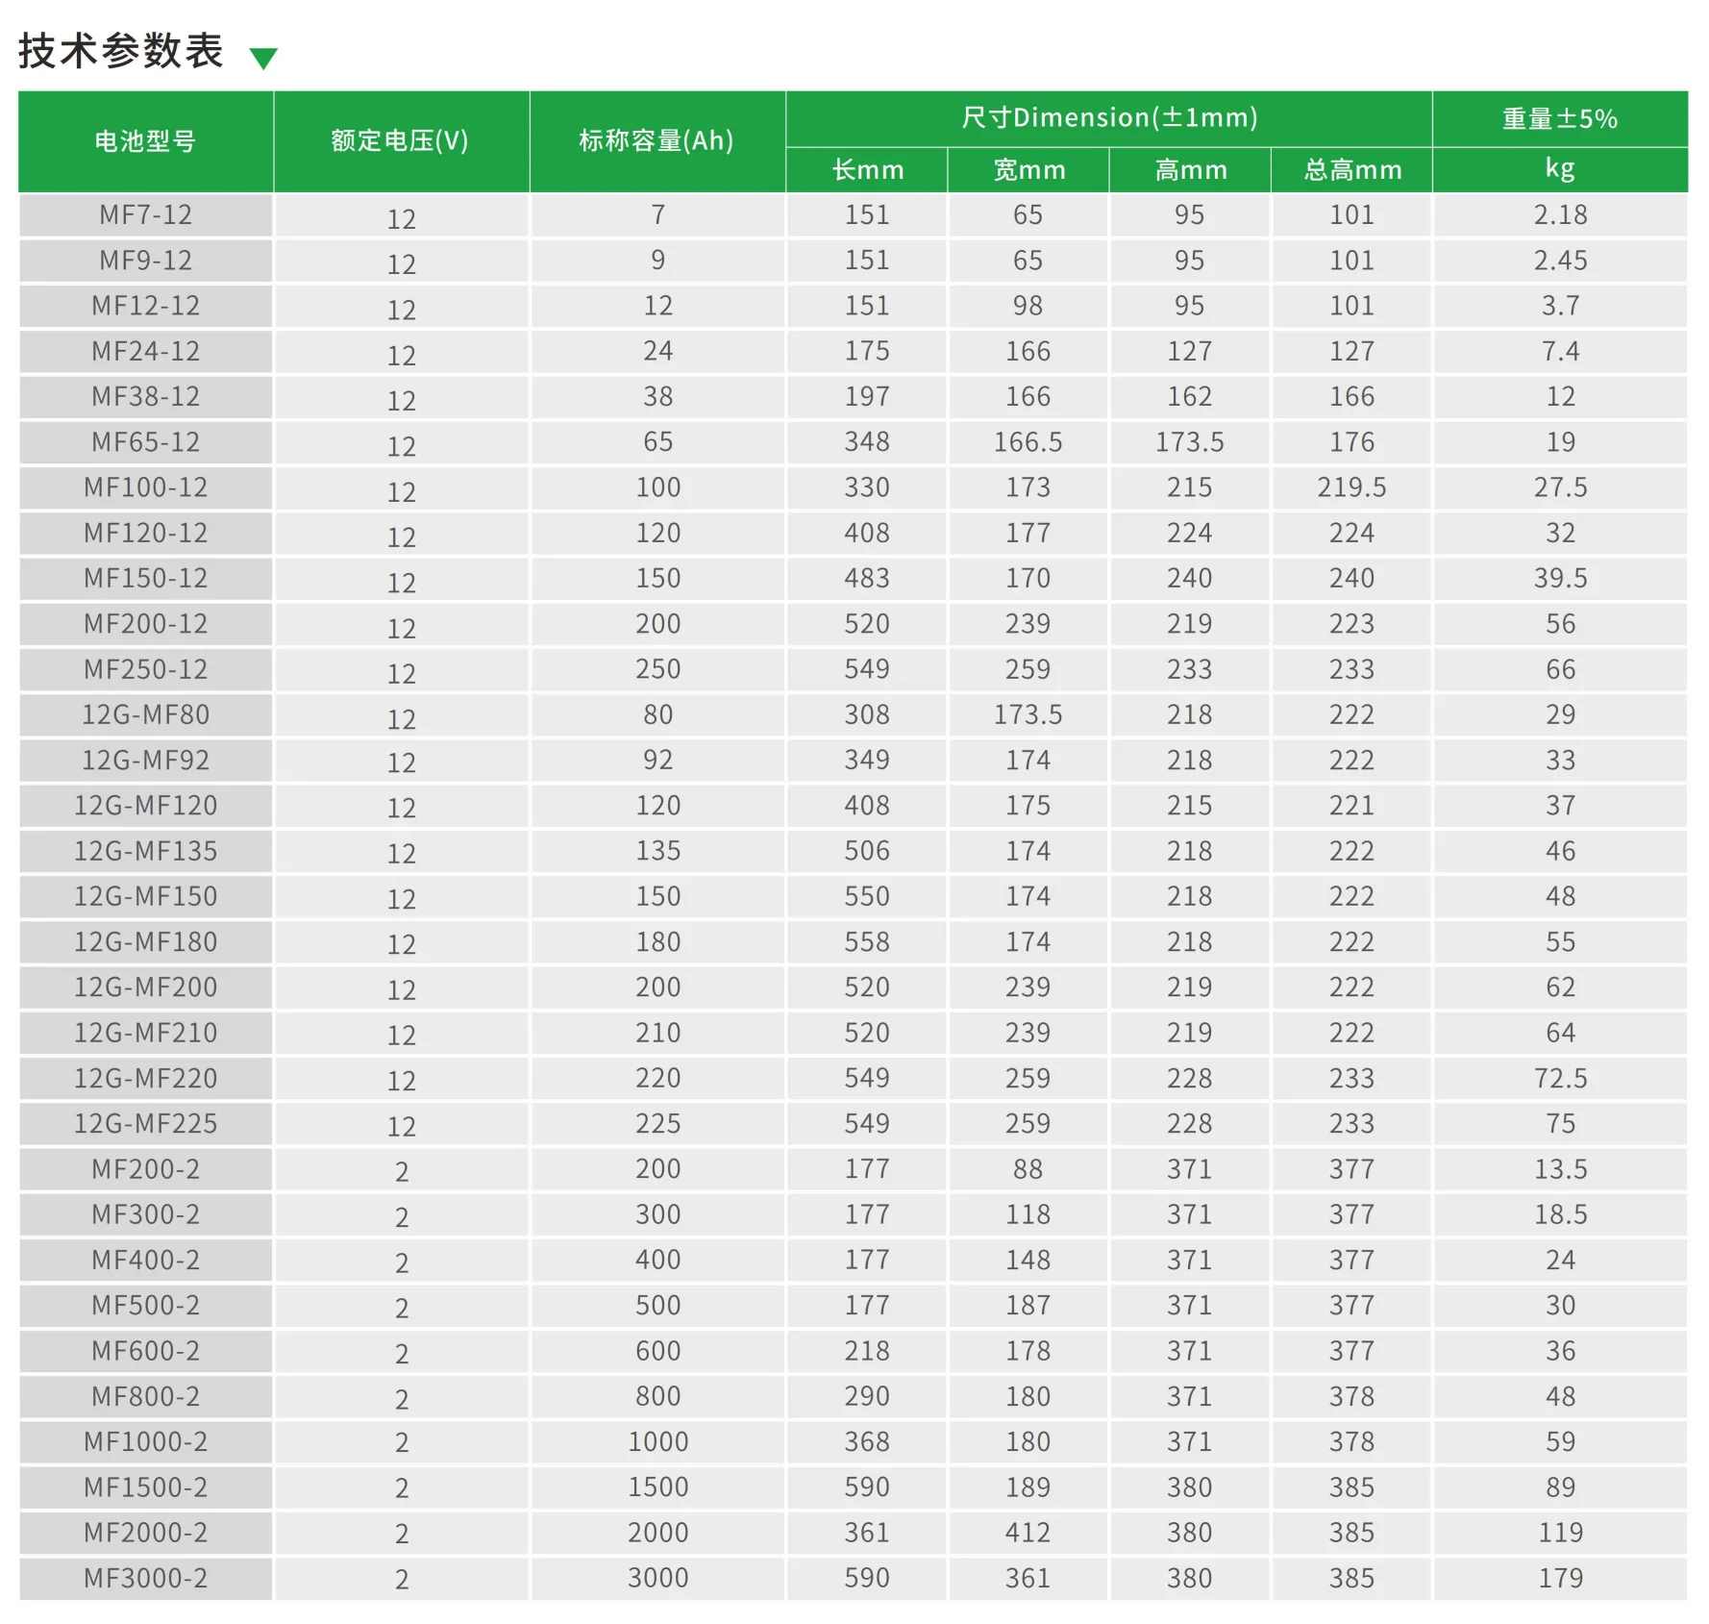1709x1624 pixels.
Task: Click width value 173.5 in 12G-MF80 row
Action: tap(1028, 714)
